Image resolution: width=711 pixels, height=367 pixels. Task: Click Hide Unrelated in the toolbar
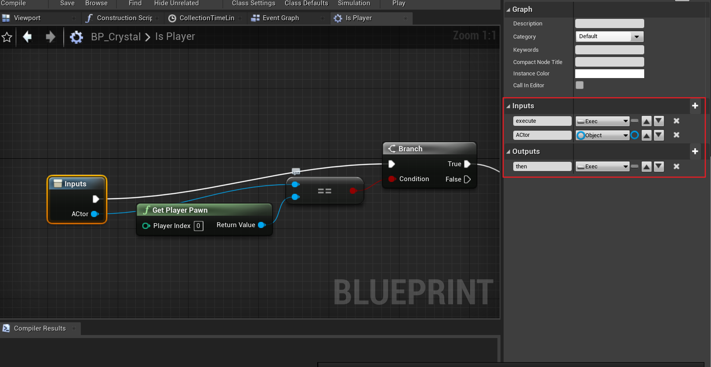pyautogui.click(x=176, y=4)
